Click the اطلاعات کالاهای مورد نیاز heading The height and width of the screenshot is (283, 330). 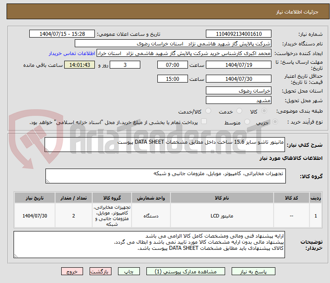(x=291, y=158)
